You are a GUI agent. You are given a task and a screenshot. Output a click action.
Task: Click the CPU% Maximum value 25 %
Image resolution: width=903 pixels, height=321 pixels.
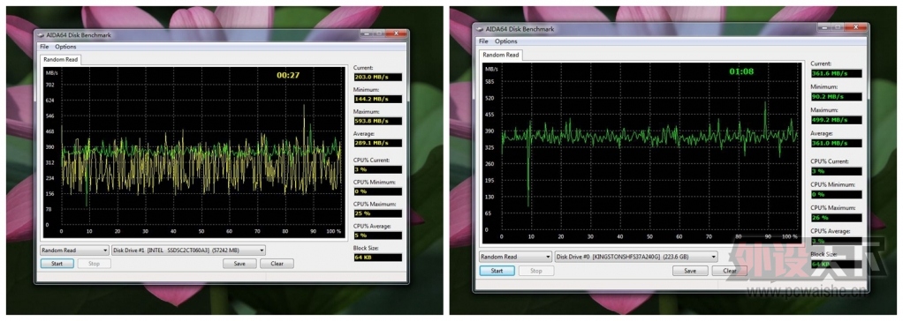[x=378, y=213]
